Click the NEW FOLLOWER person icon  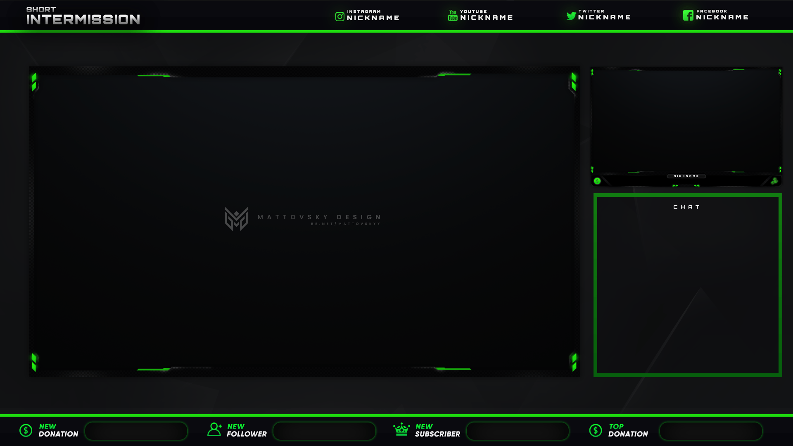pos(215,430)
